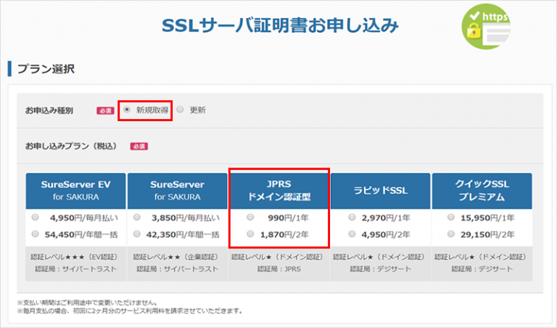The height and width of the screenshot is (328, 557).
Task: Select the 更新 radio button
Action: point(180,110)
